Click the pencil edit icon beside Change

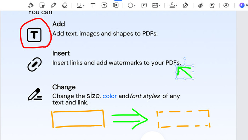point(35,94)
